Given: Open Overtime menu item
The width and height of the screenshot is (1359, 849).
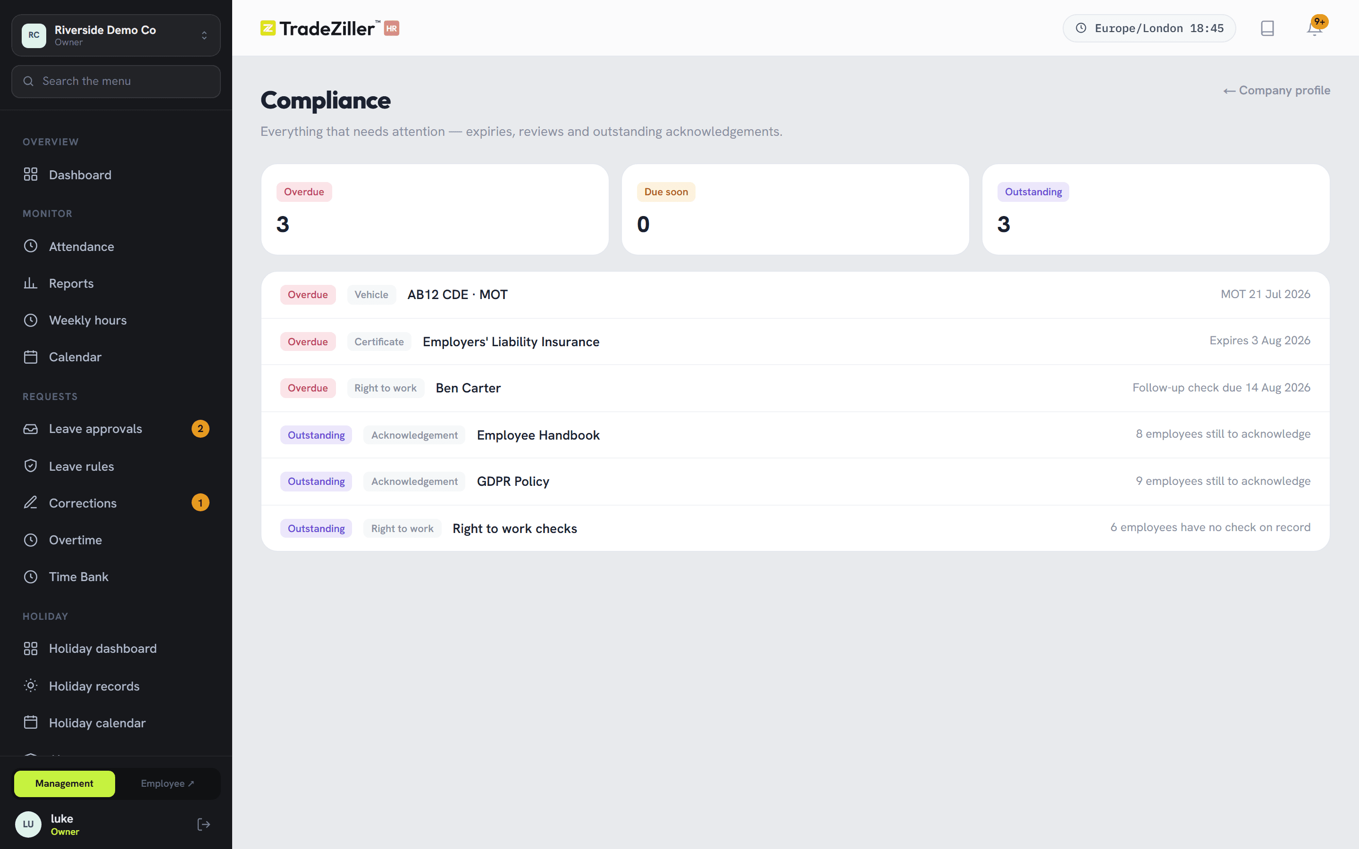Looking at the screenshot, I should click(x=116, y=540).
